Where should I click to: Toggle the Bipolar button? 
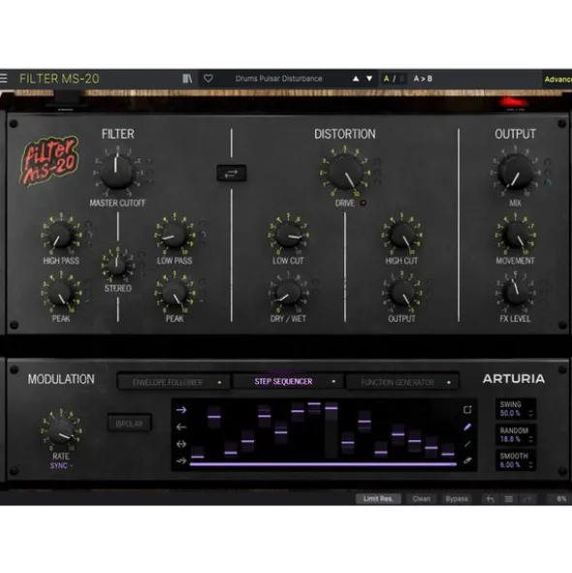click(x=129, y=424)
